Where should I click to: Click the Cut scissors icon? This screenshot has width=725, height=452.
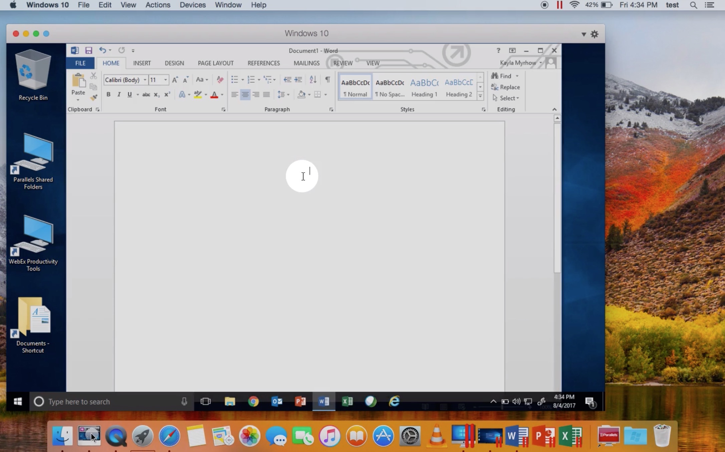point(93,76)
